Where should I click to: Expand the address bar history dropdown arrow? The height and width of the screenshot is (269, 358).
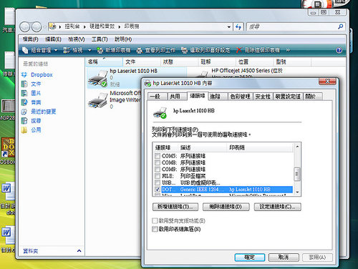tap(229, 26)
